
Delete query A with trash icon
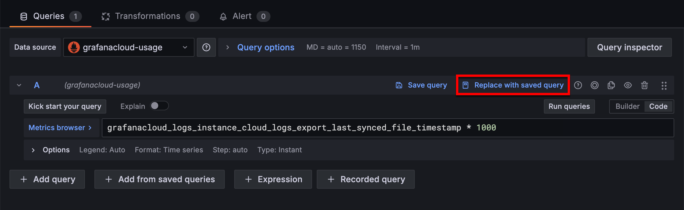click(x=644, y=85)
